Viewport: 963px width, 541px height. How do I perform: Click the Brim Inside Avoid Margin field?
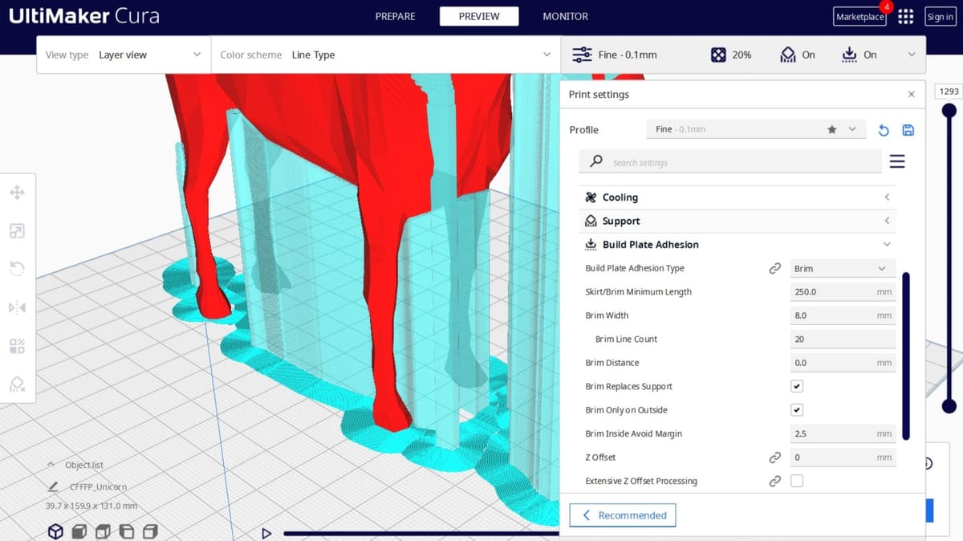tap(843, 433)
